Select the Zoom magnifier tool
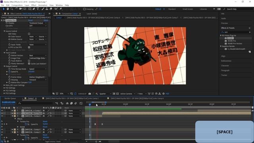The image size is (254, 143). click(x=12, y=9)
